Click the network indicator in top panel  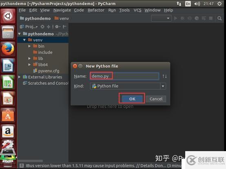179,4
